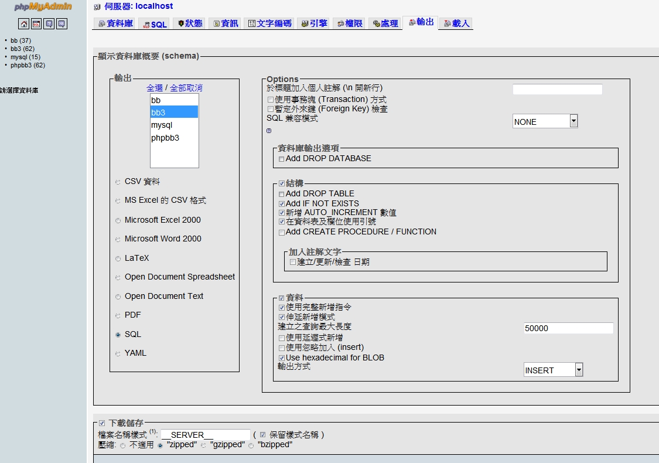The width and height of the screenshot is (659, 463).
Task: Click the 全部取消 unselect all link
Action: pos(186,88)
